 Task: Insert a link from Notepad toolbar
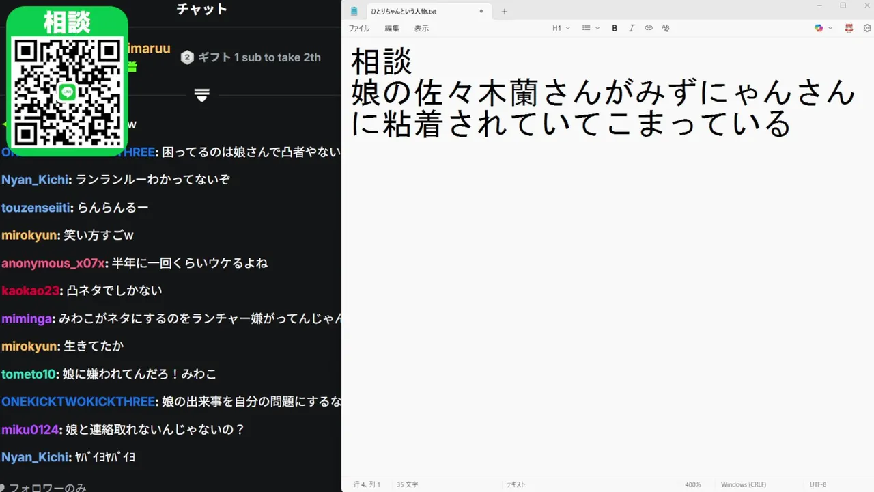coord(649,28)
